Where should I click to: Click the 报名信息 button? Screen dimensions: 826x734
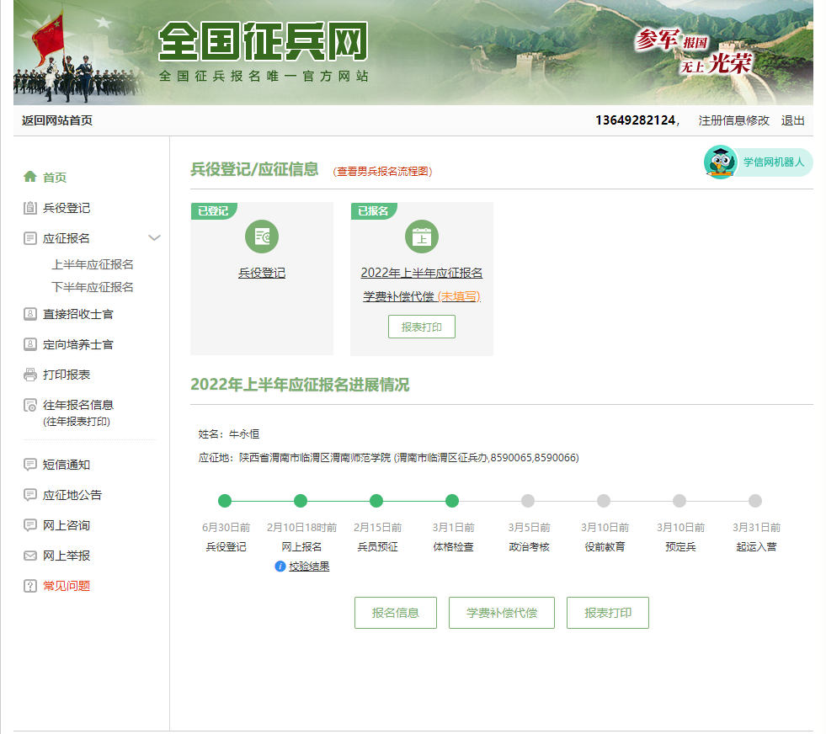click(396, 613)
